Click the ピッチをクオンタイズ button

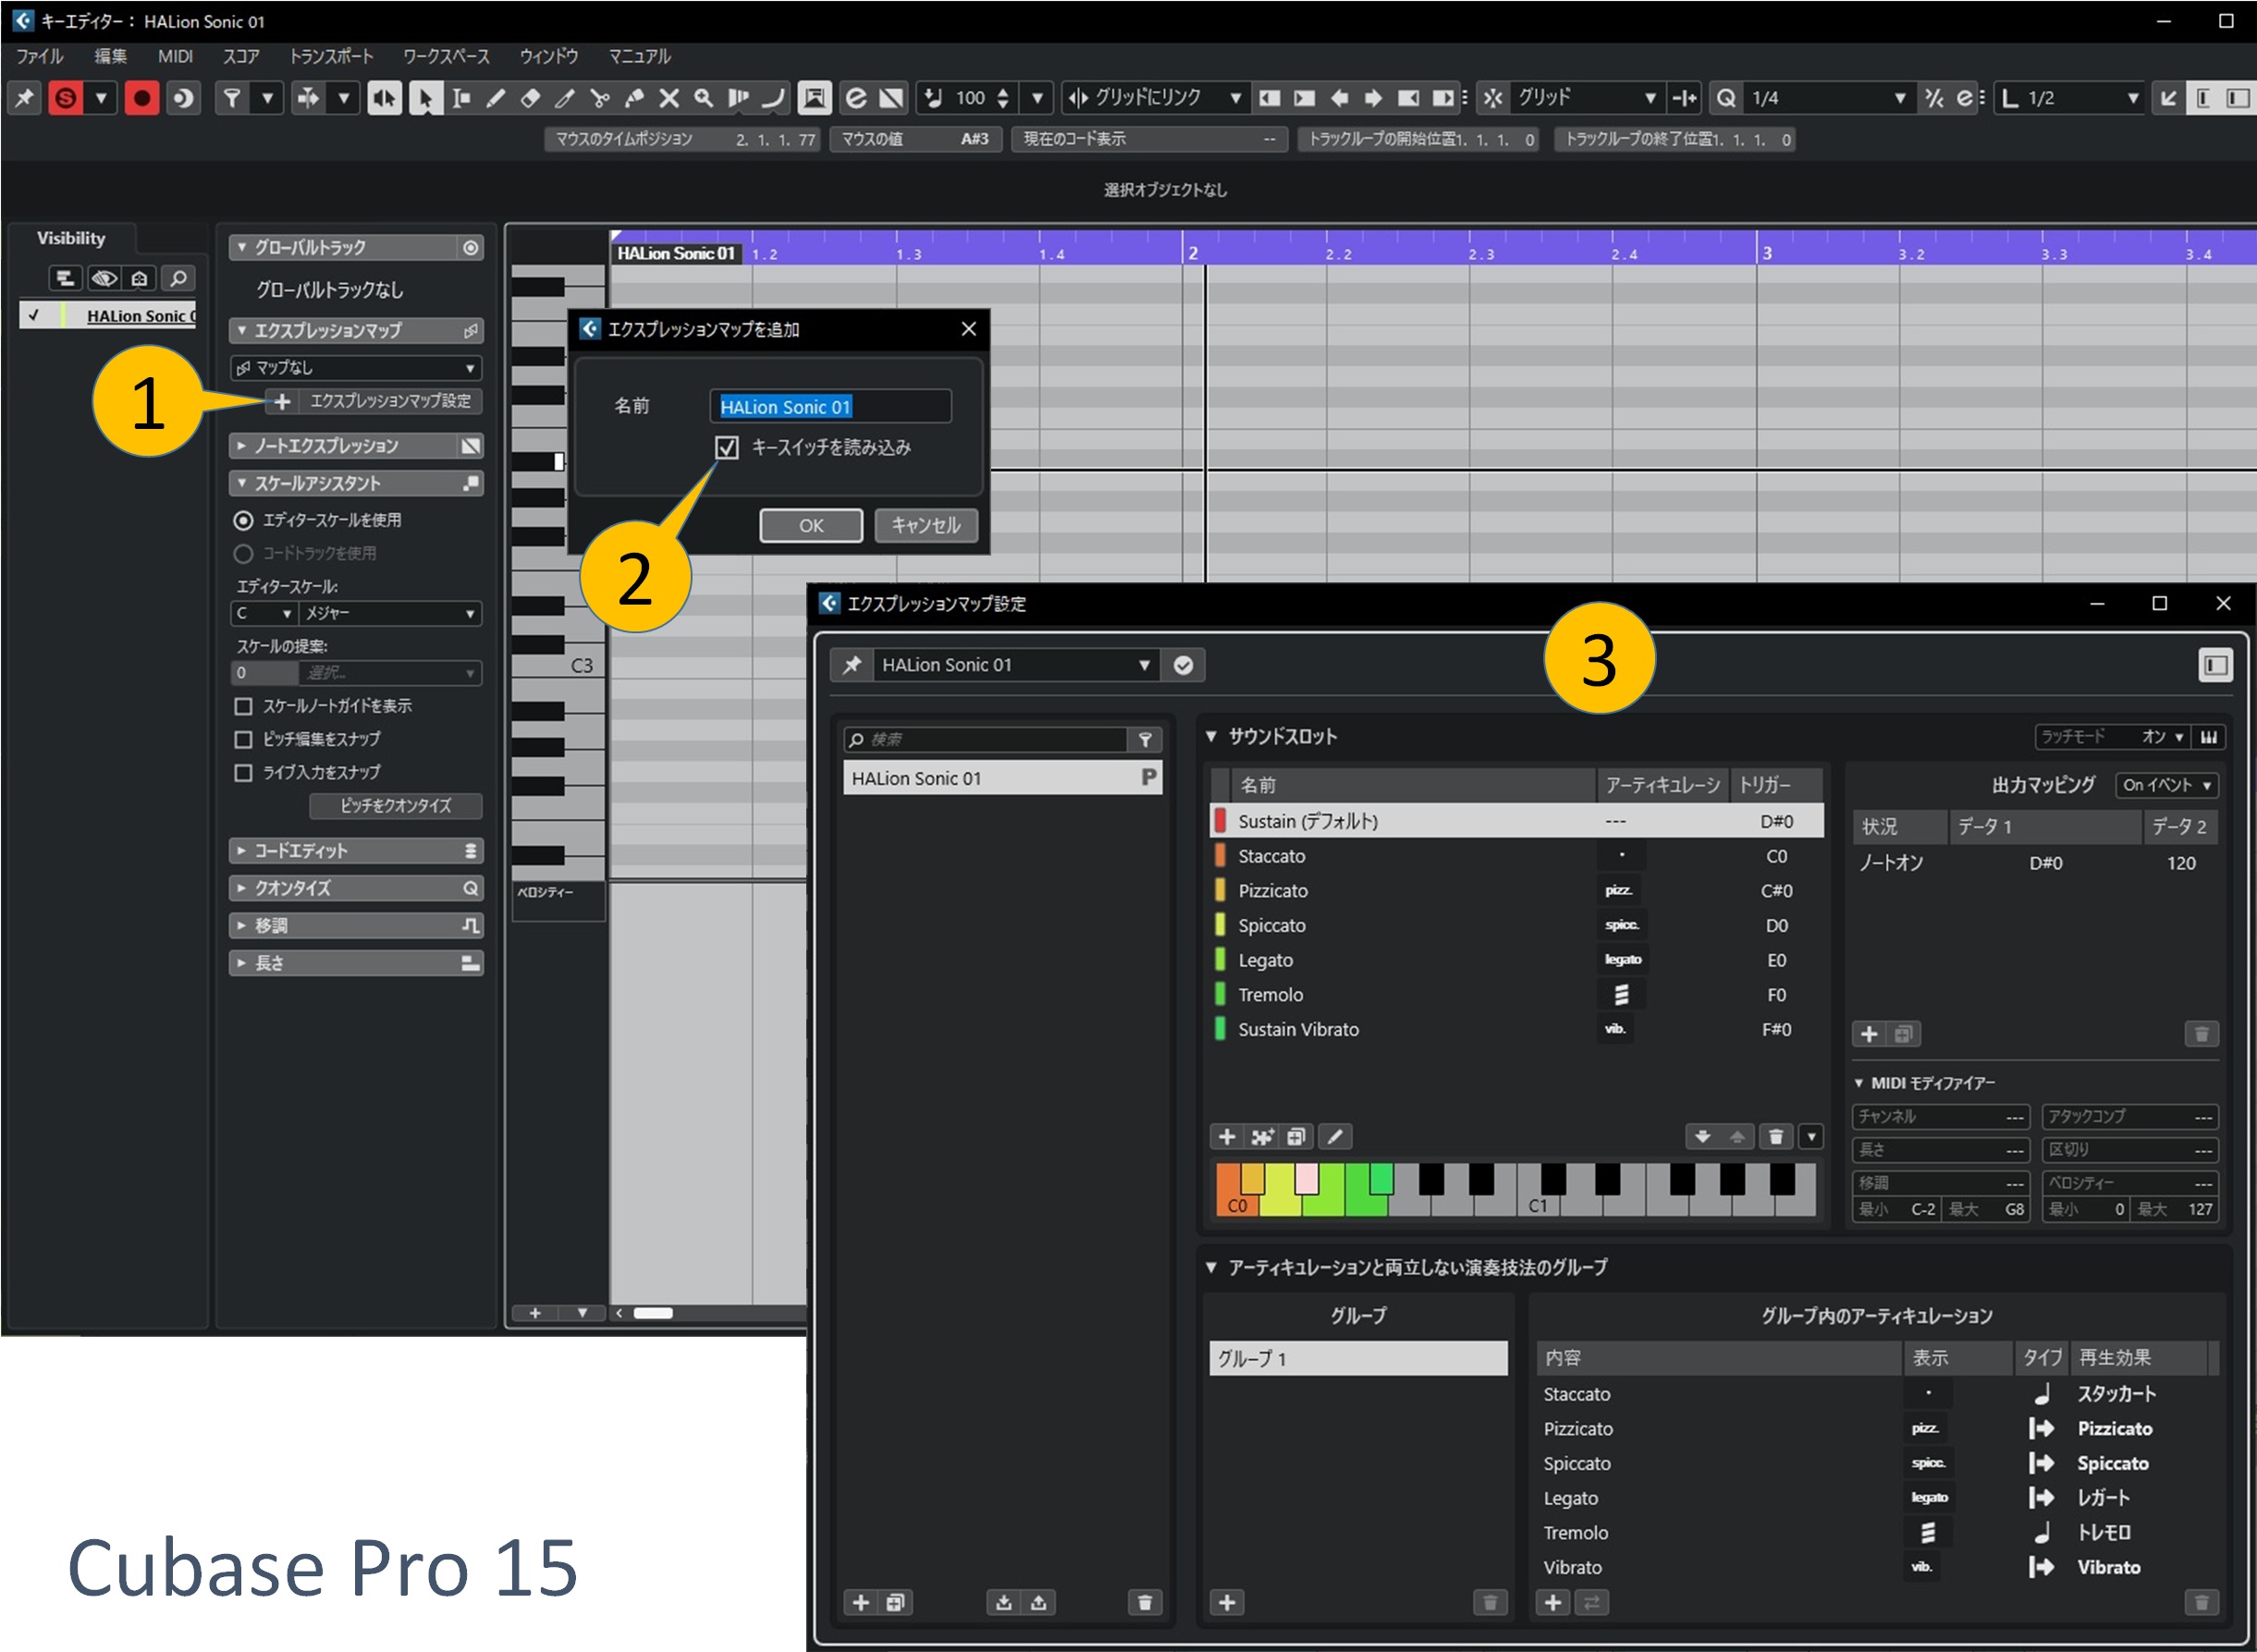(396, 805)
